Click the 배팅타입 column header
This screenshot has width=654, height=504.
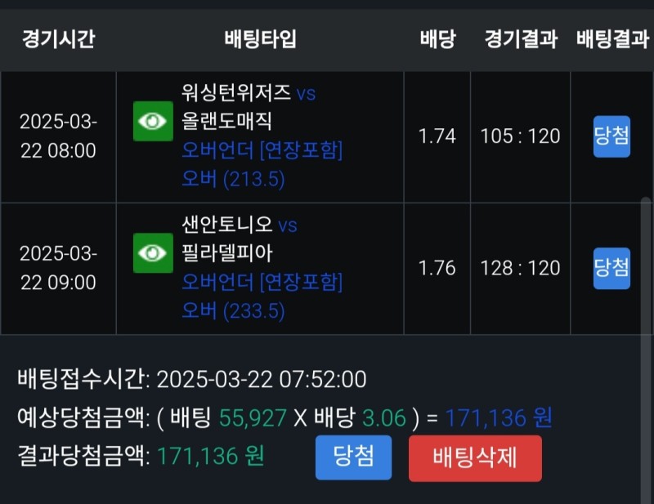260,38
